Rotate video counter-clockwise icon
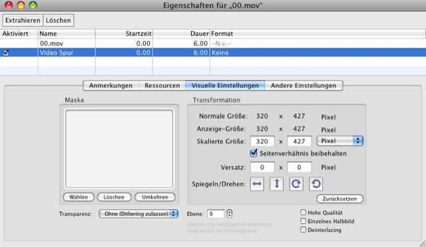This screenshot has height=247, width=426. [x=316, y=184]
